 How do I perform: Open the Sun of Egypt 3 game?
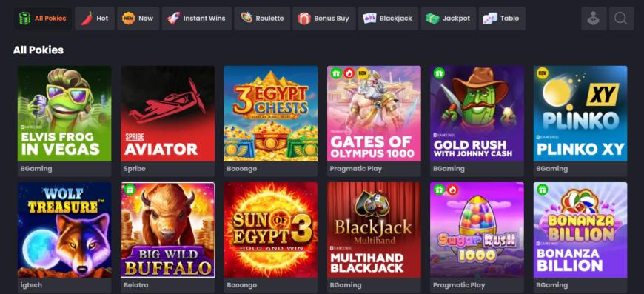coord(271,230)
